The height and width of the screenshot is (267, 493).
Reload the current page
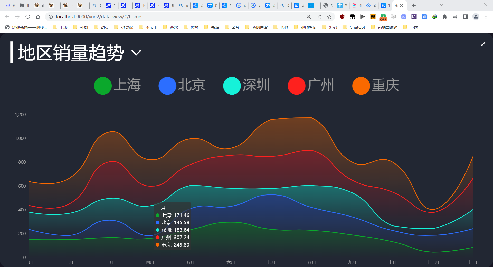tap(27, 17)
